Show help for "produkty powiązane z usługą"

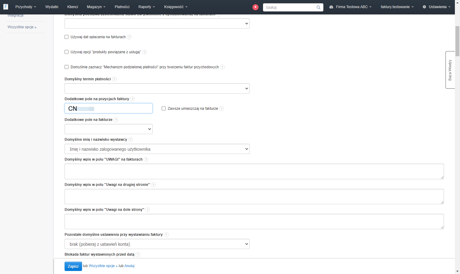coord(144,52)
